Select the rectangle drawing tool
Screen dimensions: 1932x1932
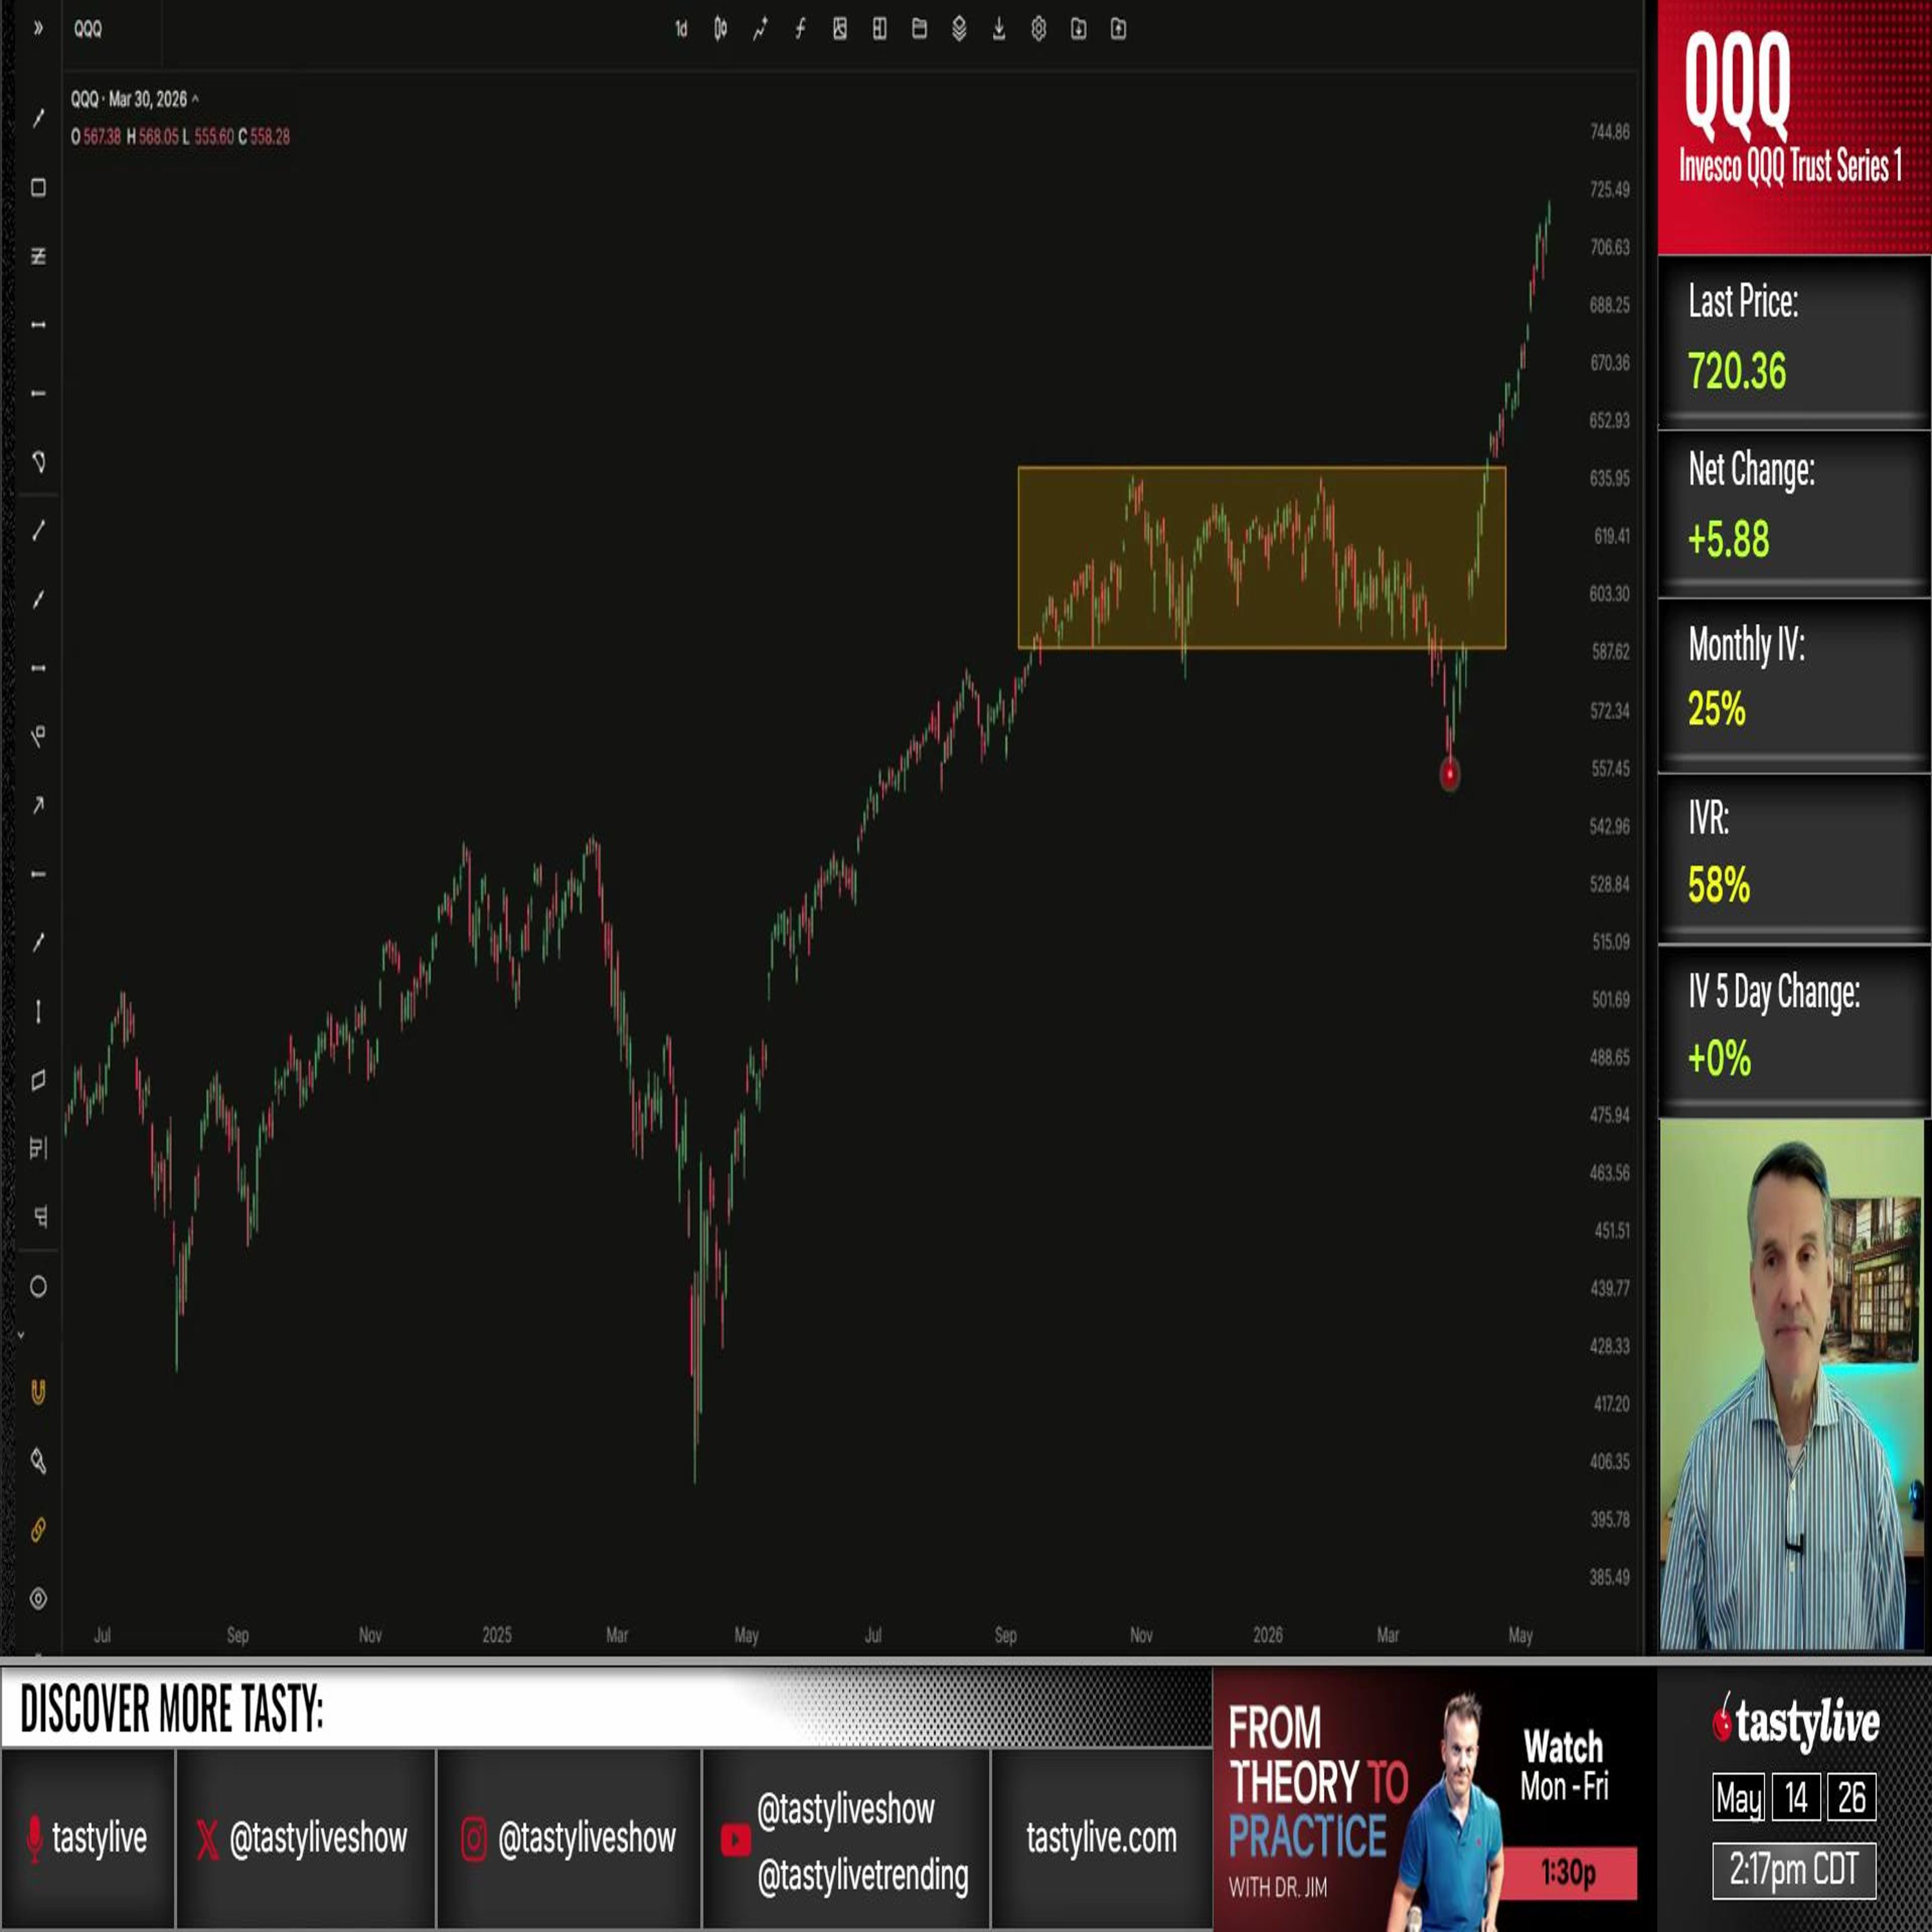click(38, 187)
